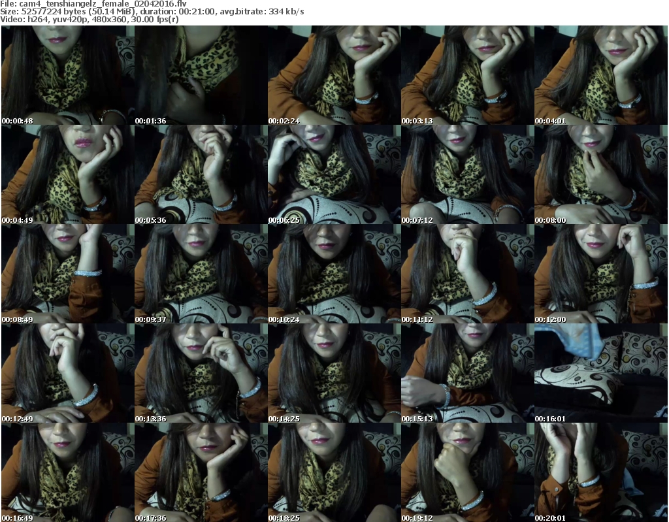Open the frame marked 00:03:13
Screen dimensions: 669x522
tap(468, 75)
